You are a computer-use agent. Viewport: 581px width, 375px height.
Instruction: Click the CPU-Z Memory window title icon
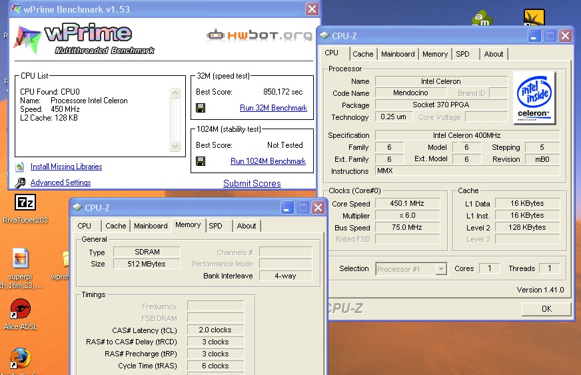coord(77,207)
